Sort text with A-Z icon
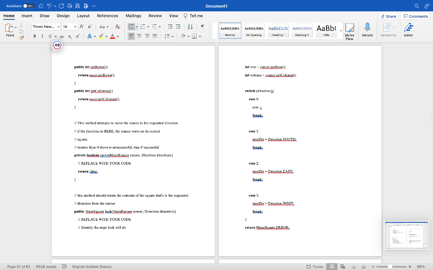The width and height of the screenshot is (433, 270). pyautogui.click(x=190, y=27)
